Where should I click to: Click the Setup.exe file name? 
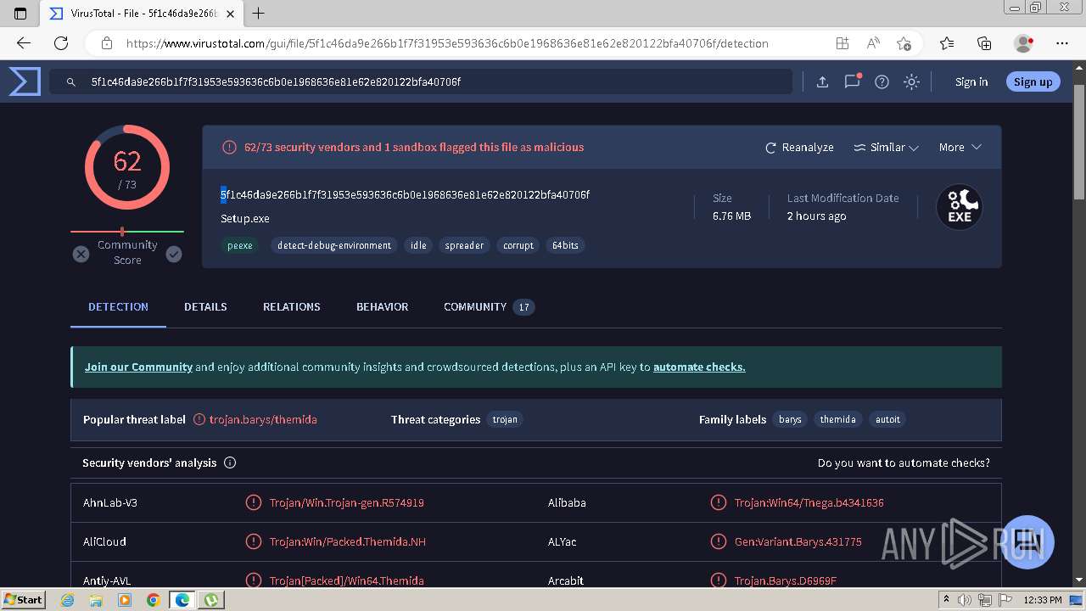[245, 219]
